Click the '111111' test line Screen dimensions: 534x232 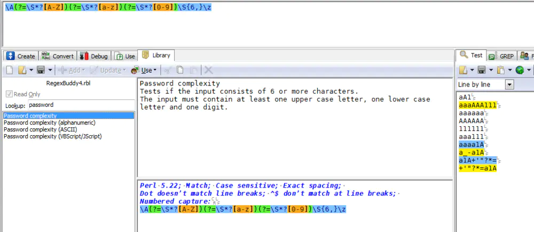click(472, 129)
